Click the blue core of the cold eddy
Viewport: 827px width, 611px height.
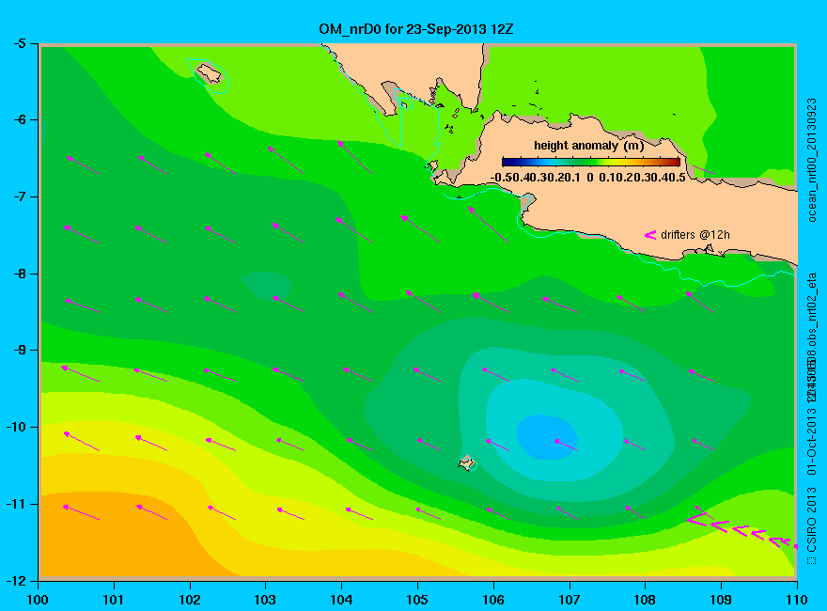pos(546,436)
